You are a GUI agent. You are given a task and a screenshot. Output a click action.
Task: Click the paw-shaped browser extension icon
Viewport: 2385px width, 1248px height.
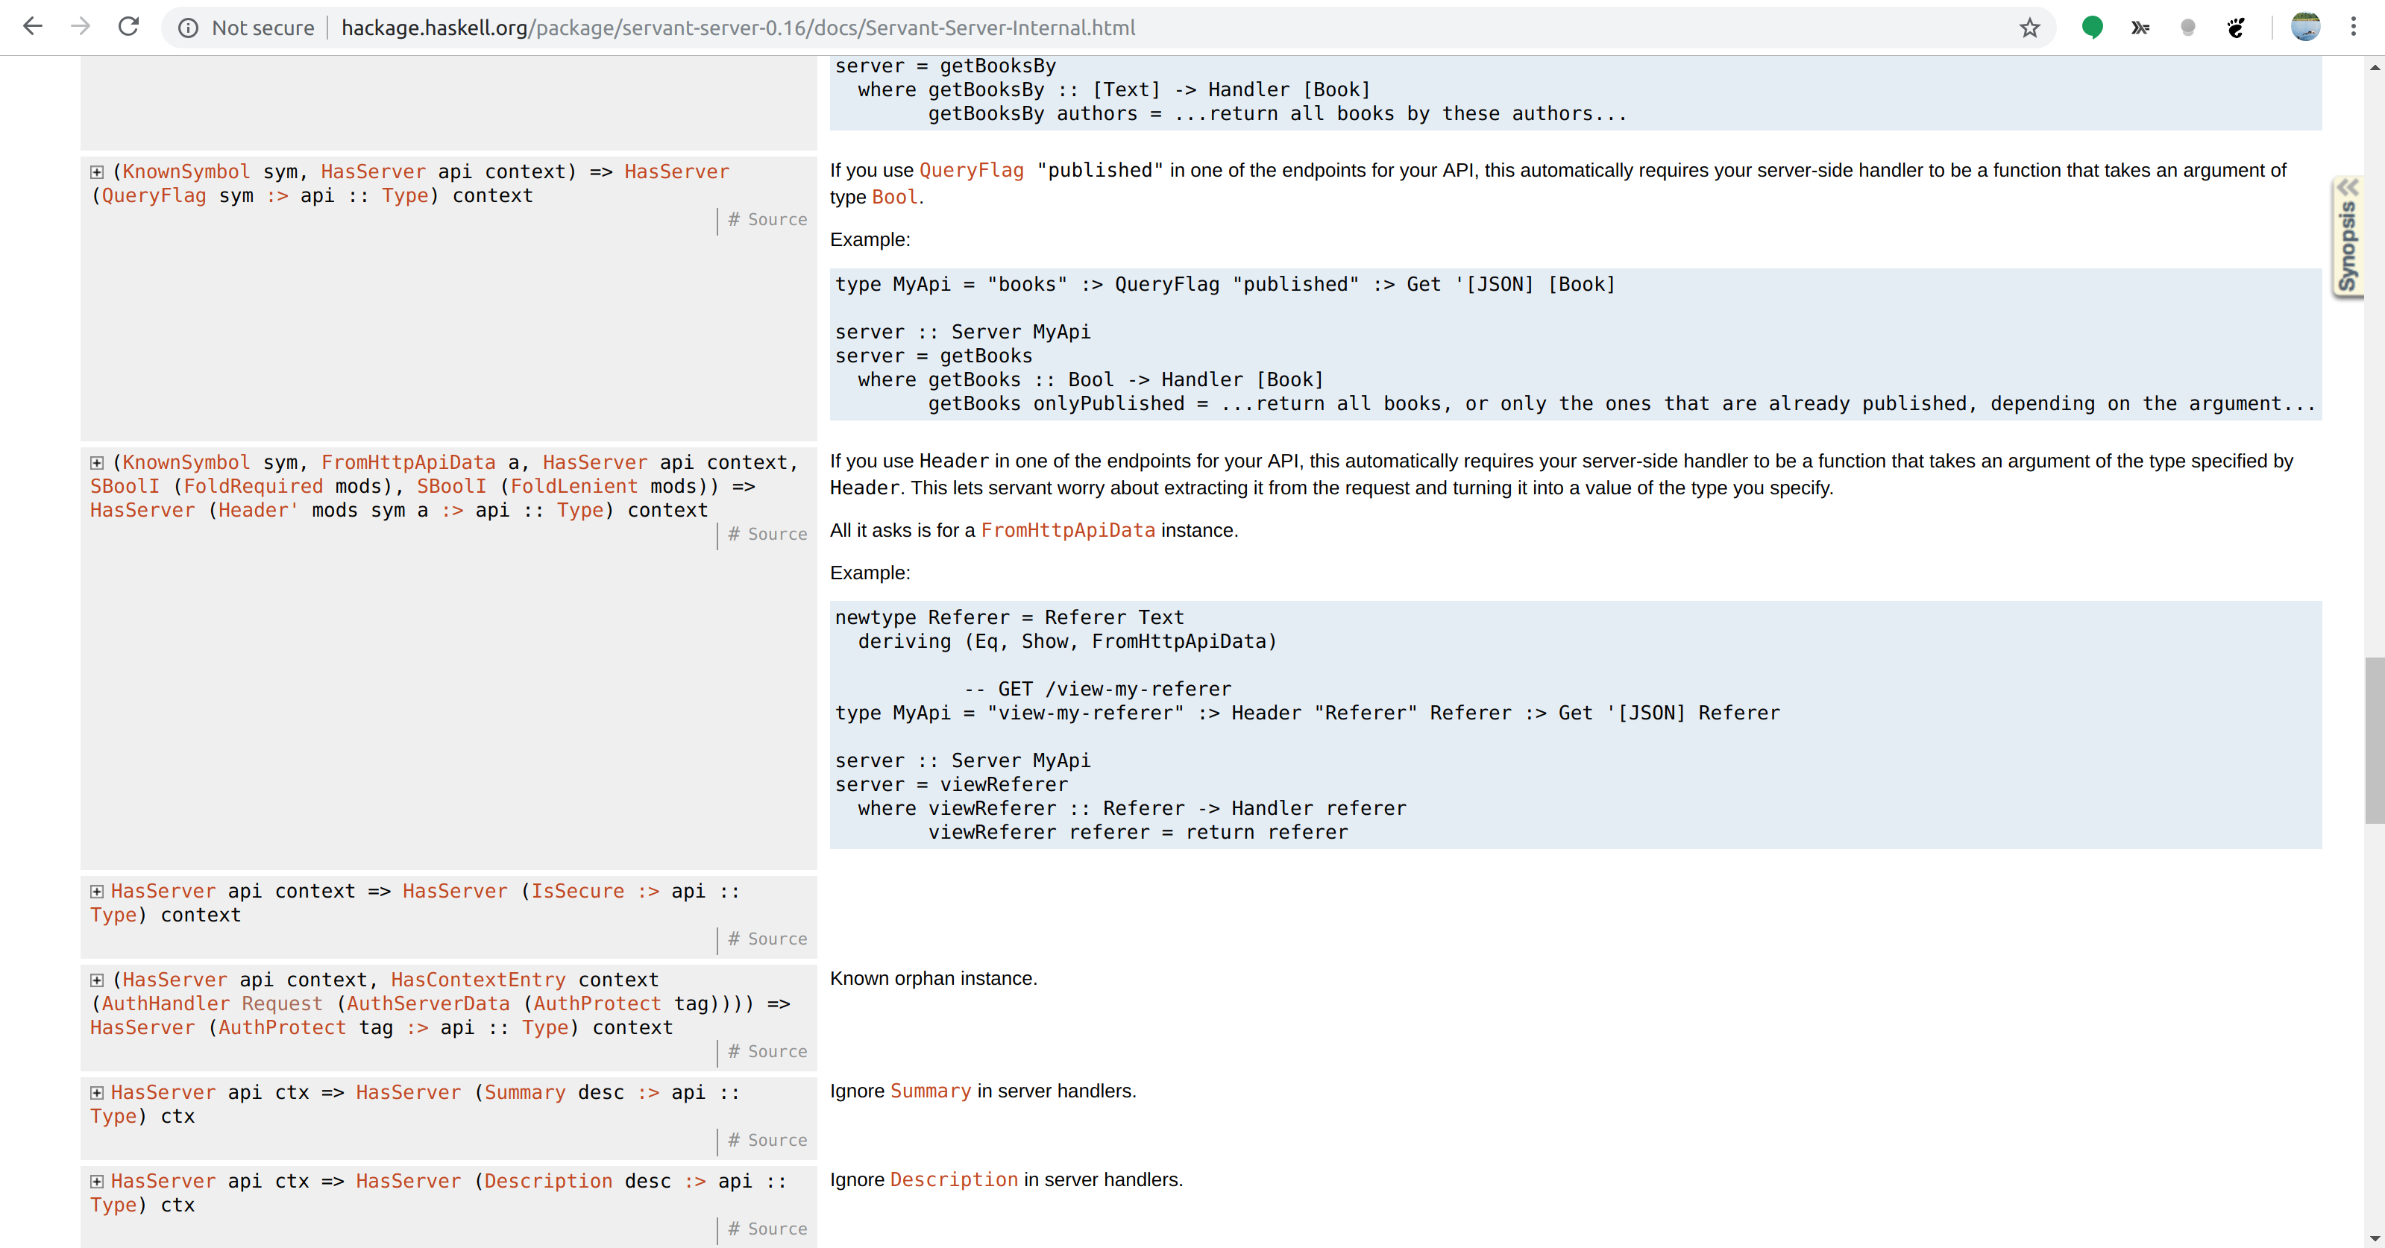coord(2236,28)
